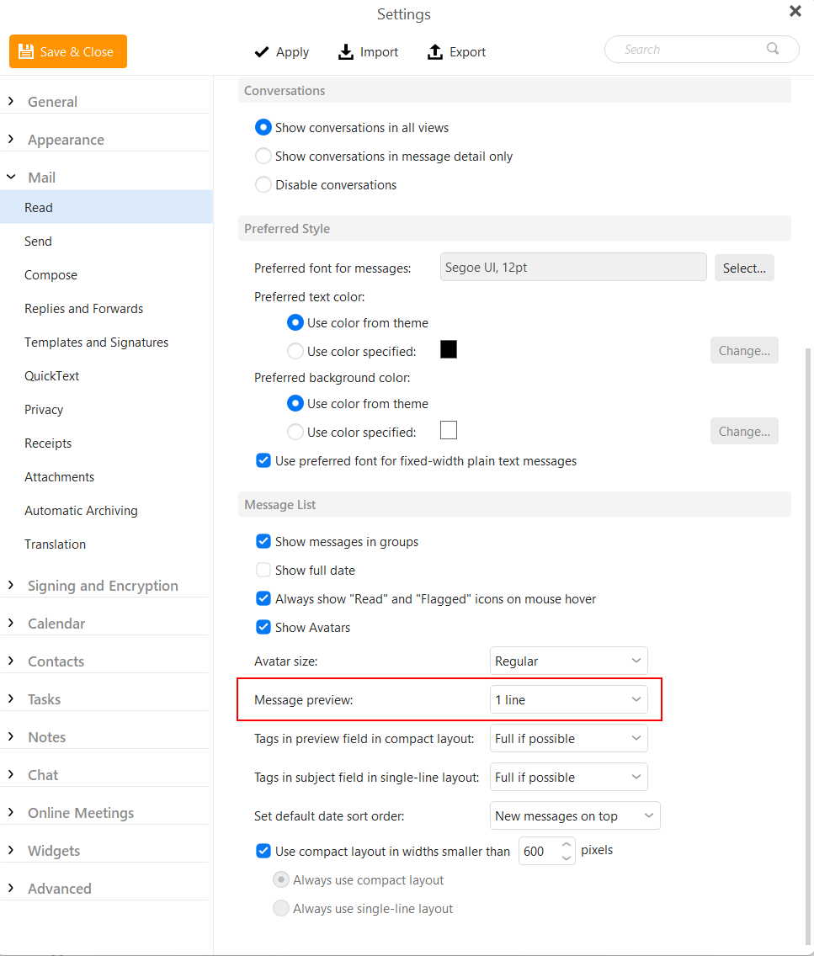Enable the Show full date checkbox
Image resolution: width=814 pixels, height=956 pixels.
tap(263, 570)
